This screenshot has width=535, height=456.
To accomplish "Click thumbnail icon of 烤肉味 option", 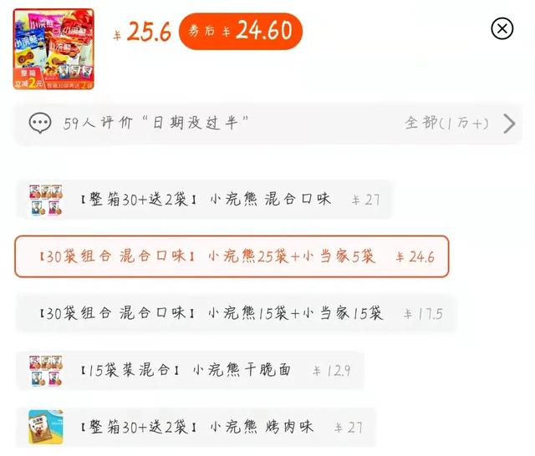I will [x=46, y=427].
